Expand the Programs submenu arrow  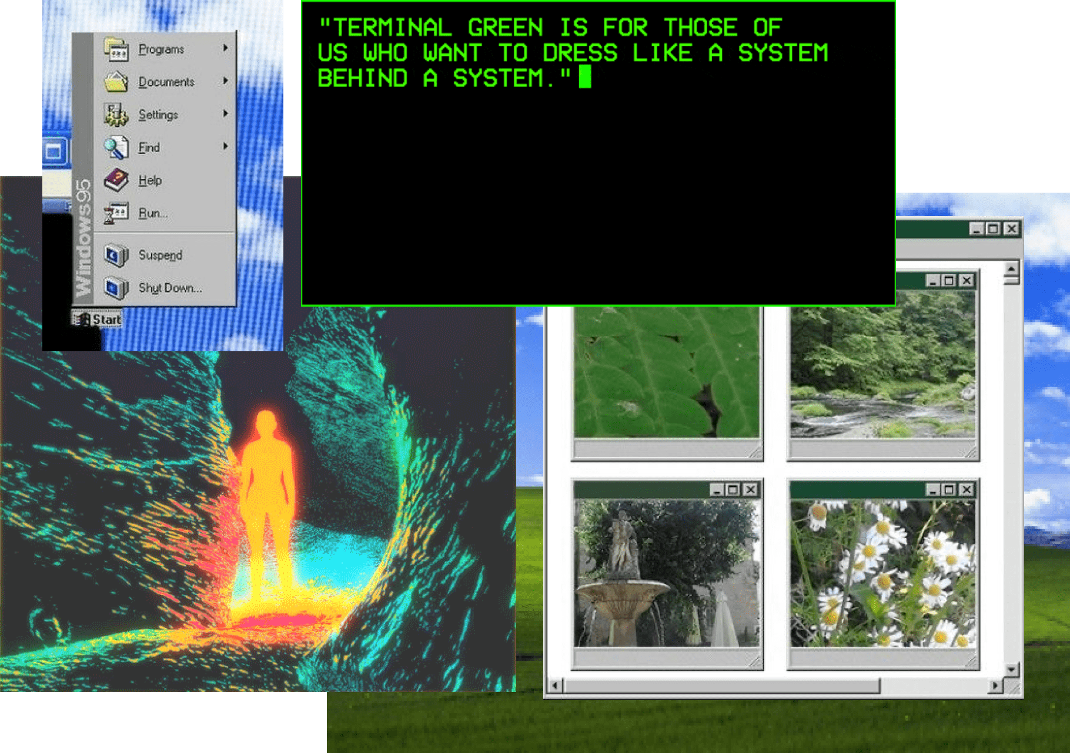[225, 48]
